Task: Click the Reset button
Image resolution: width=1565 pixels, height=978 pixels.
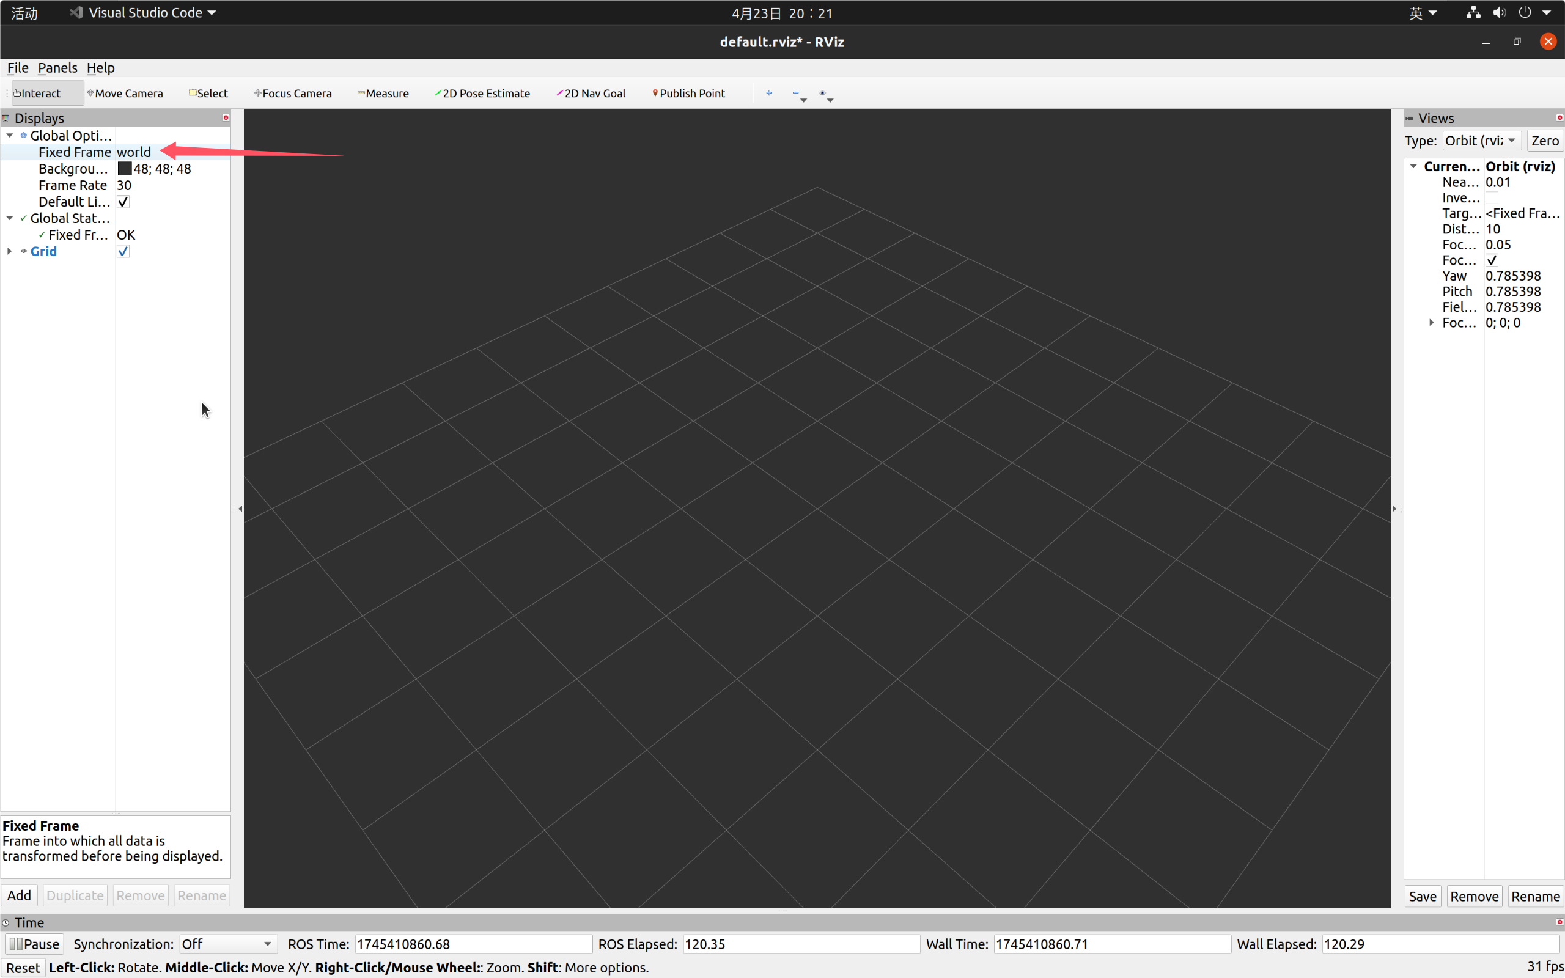Action: pyautogui.click(x=23, y=968)
